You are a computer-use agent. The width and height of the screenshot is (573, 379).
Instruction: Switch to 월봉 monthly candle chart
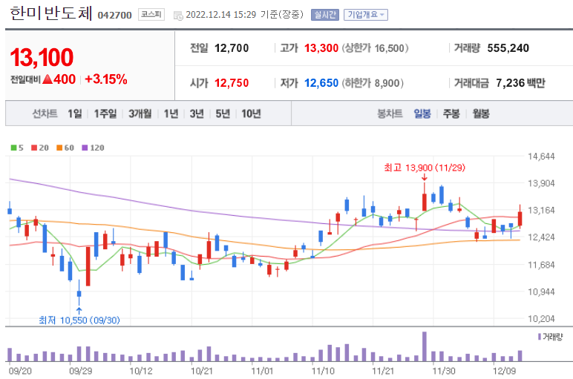481,114
